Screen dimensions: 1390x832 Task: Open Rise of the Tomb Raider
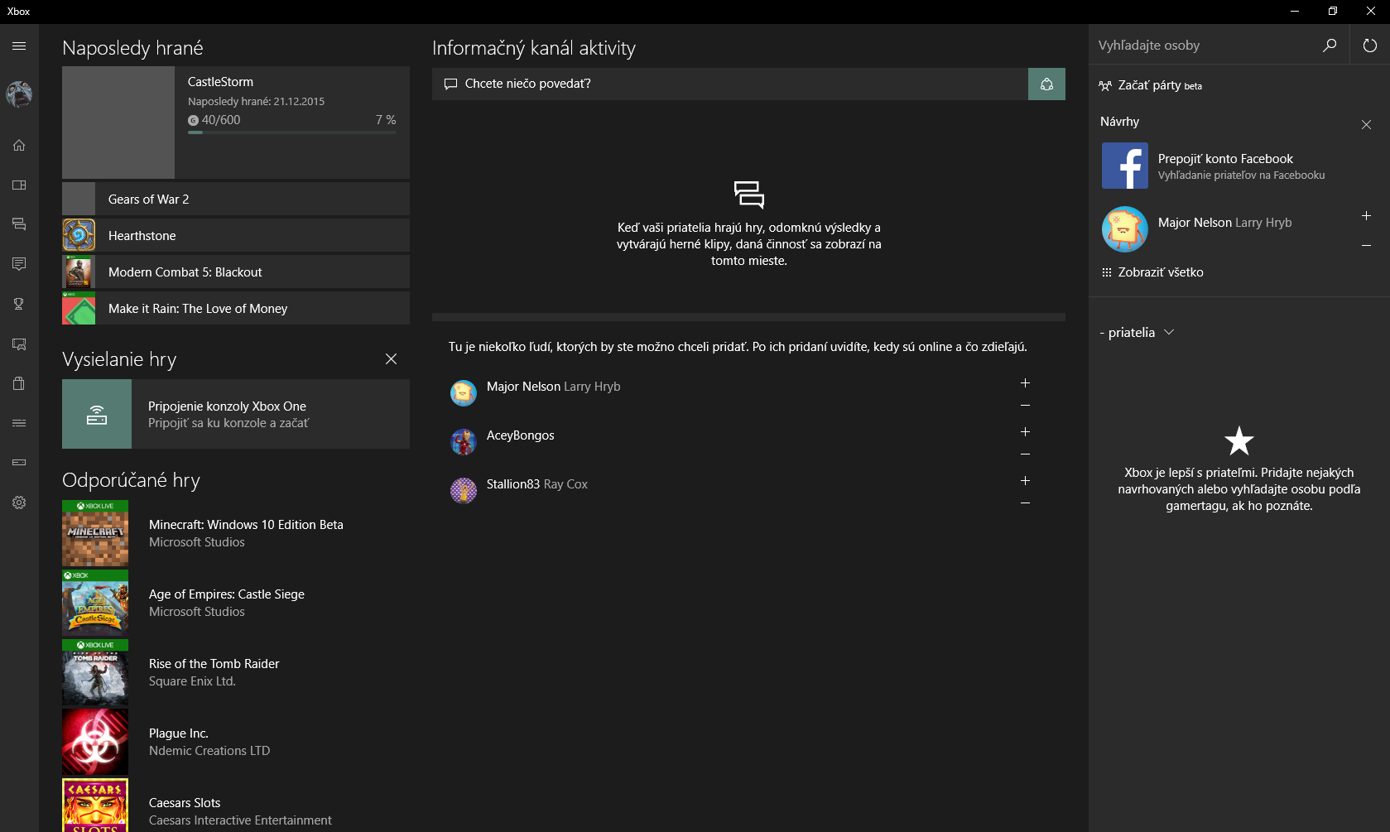click(236, 672)
